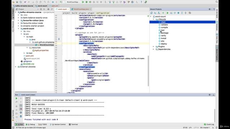Open Project panel settings gear
Screen dimensions: 230x129
pyautogui.click(x=48, y=9)
